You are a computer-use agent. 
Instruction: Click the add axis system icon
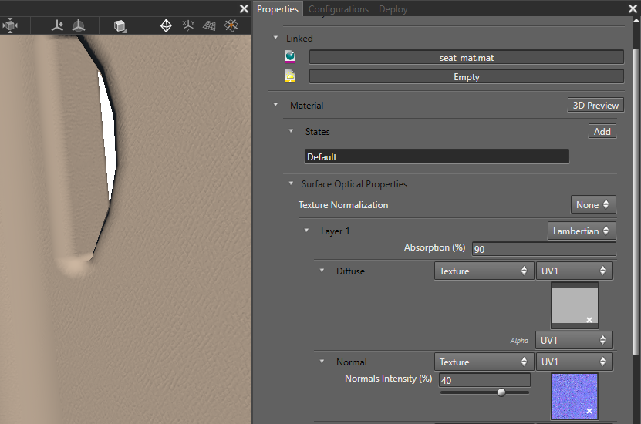coord(57,25)
